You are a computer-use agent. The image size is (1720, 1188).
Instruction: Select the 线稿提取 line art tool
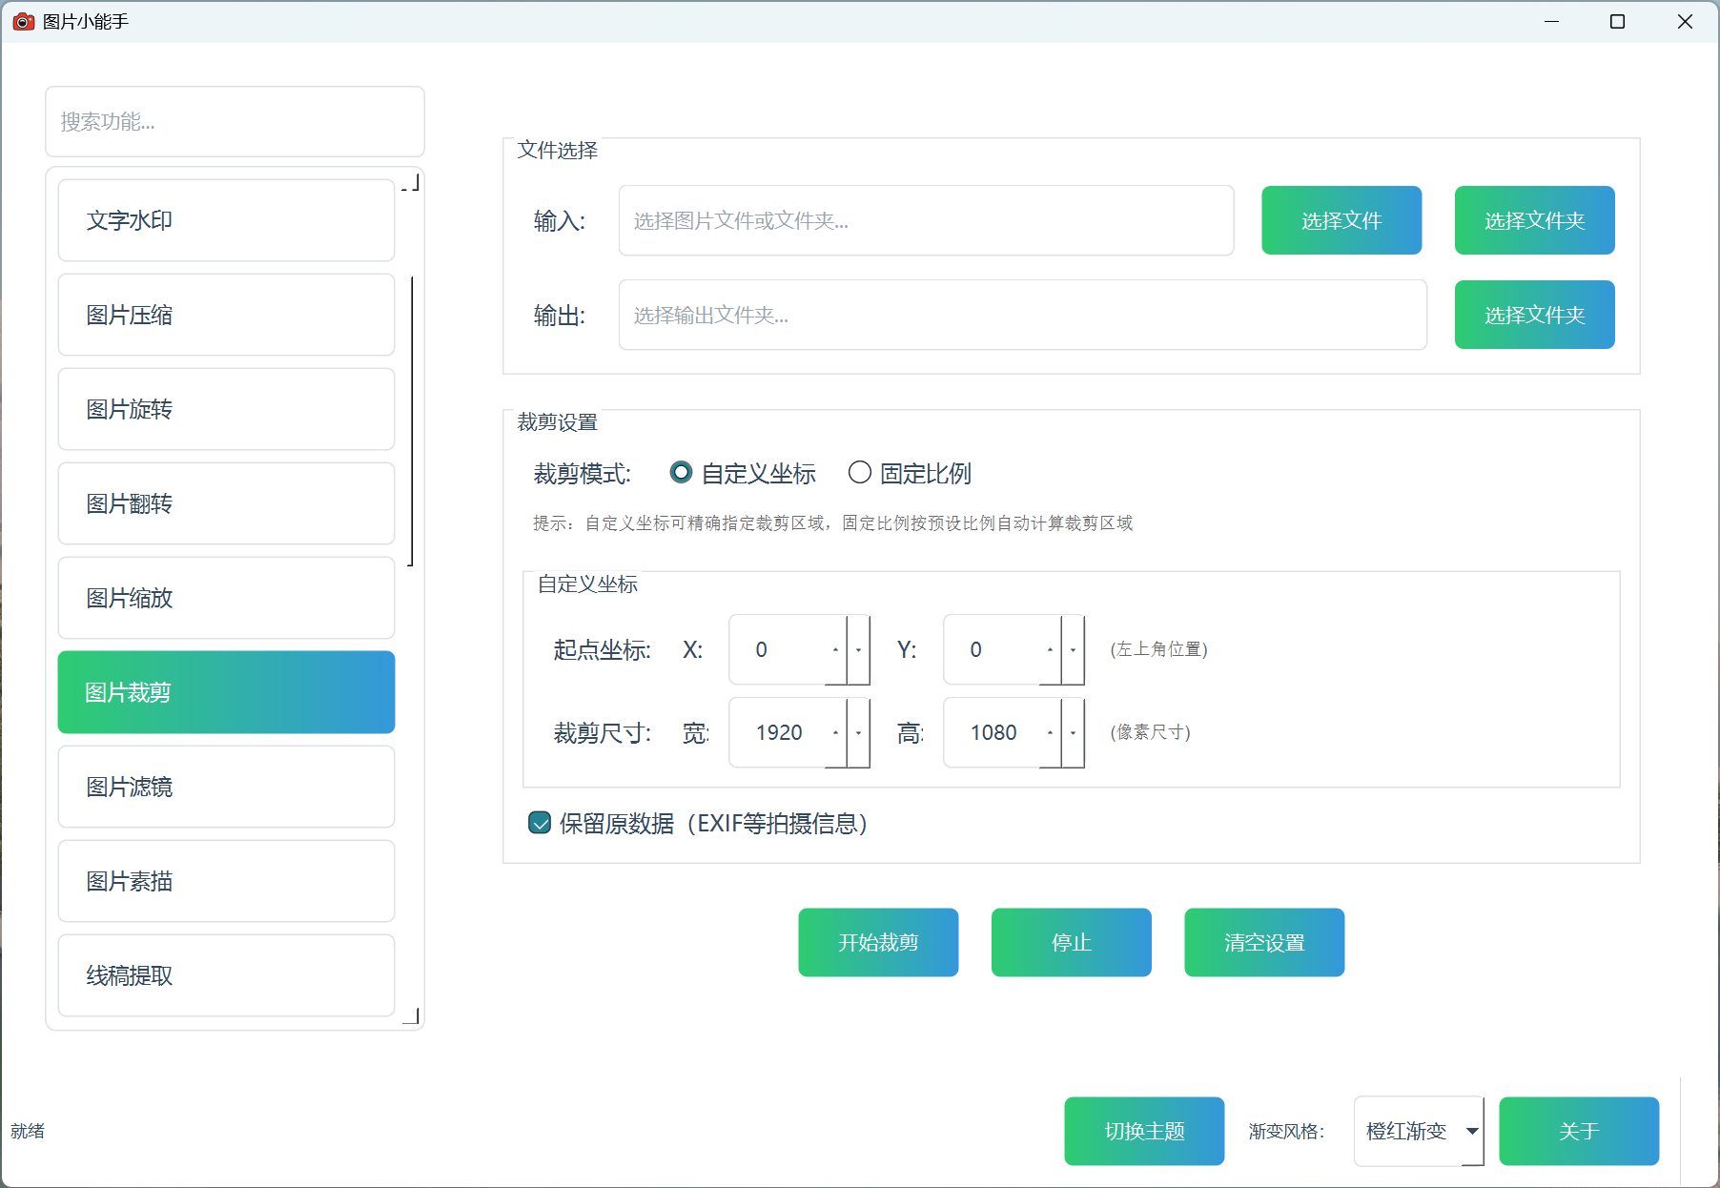click(x=226, y=975)
